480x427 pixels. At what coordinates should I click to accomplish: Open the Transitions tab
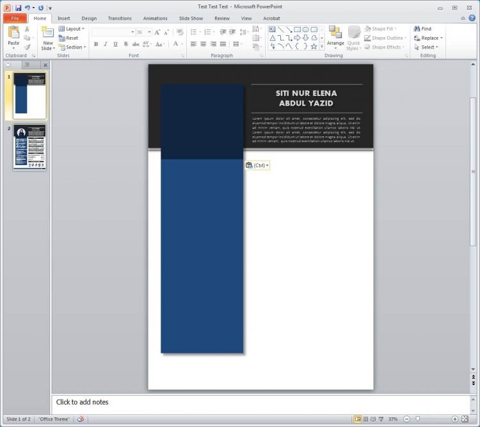120,19
